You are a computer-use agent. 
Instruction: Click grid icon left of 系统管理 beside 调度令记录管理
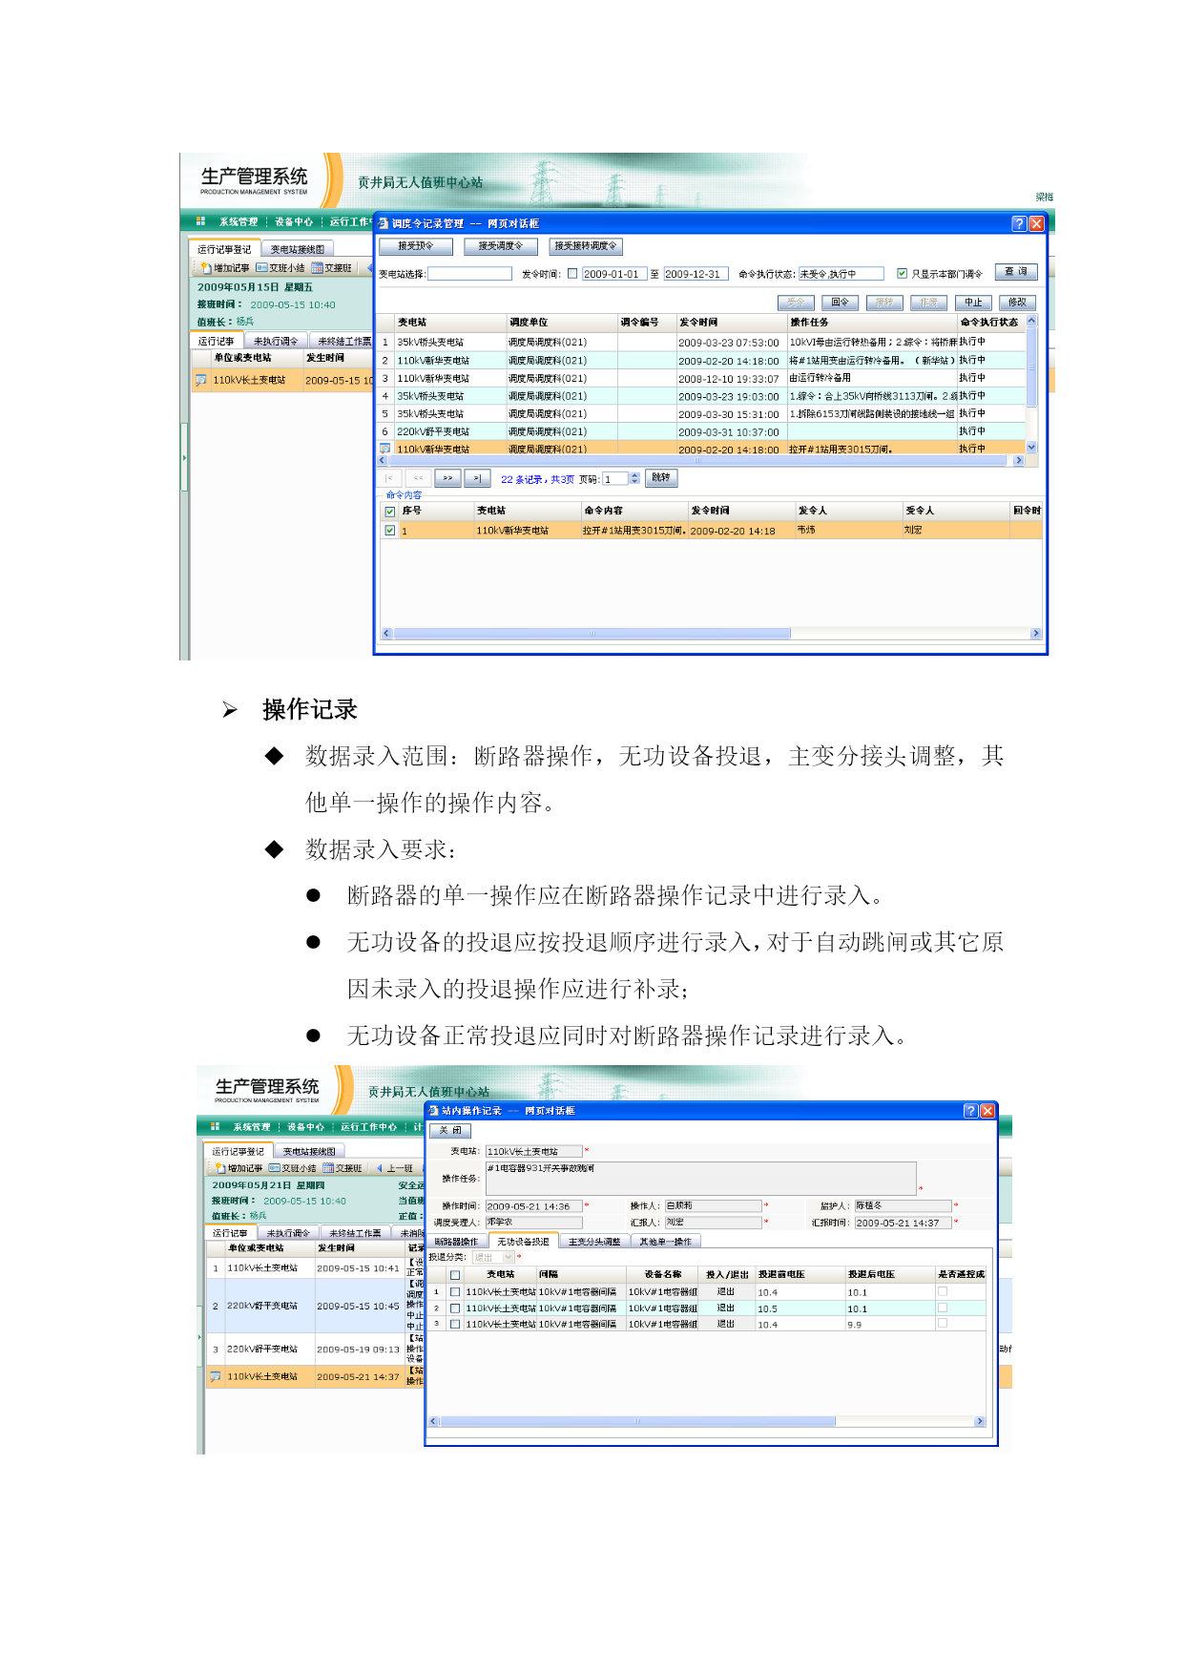tap(201, 221)
